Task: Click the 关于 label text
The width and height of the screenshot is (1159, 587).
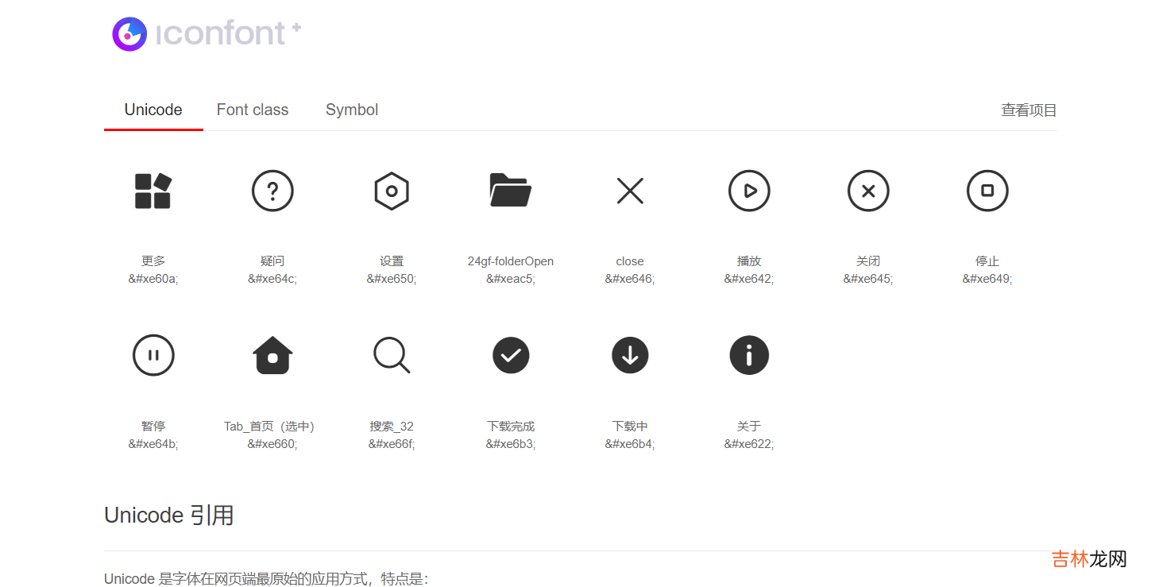Action: tap(749, 427)
